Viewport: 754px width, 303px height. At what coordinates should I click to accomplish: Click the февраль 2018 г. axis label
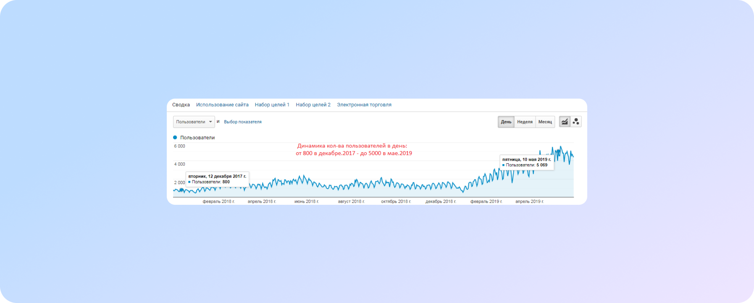pos(219,201)
